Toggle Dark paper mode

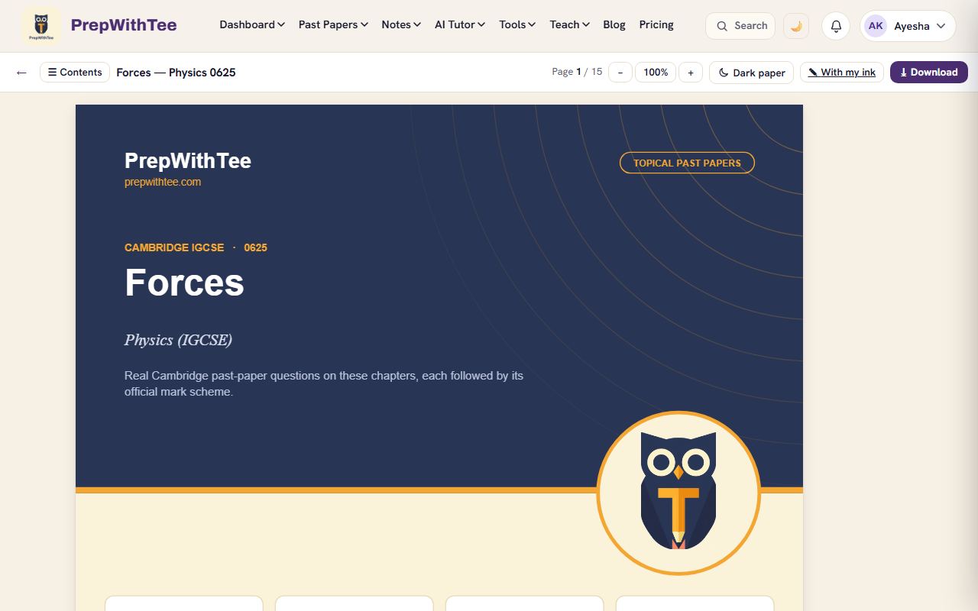pos(752,73)
